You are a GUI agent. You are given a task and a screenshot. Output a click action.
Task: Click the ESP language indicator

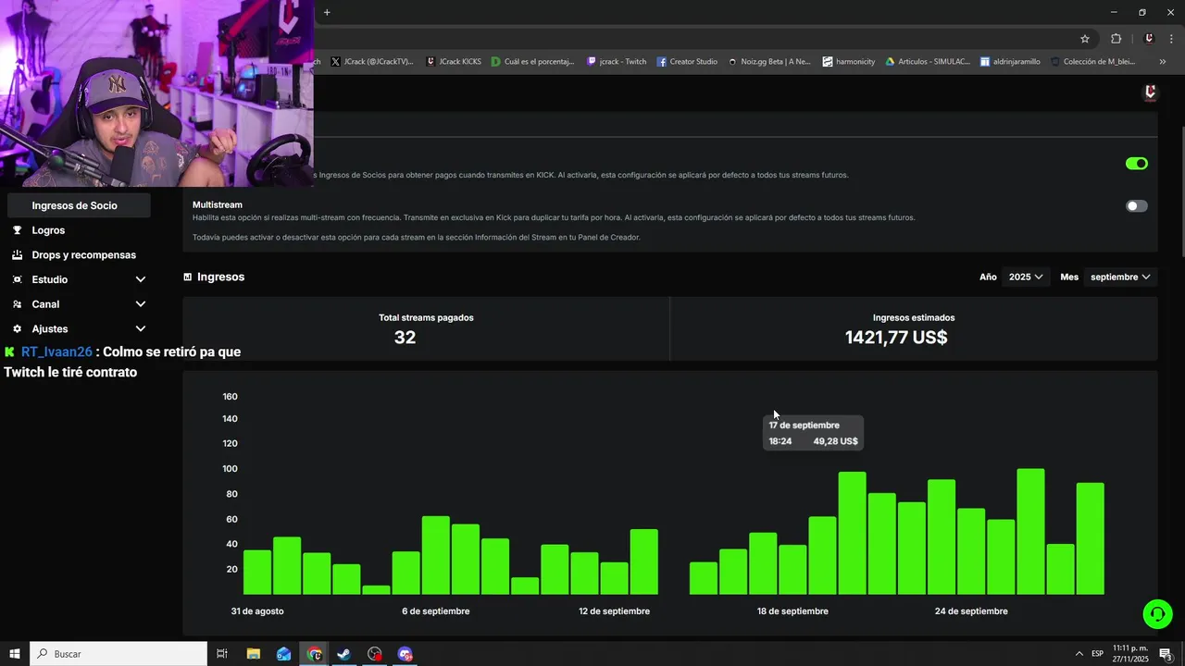coord(1097,654)
